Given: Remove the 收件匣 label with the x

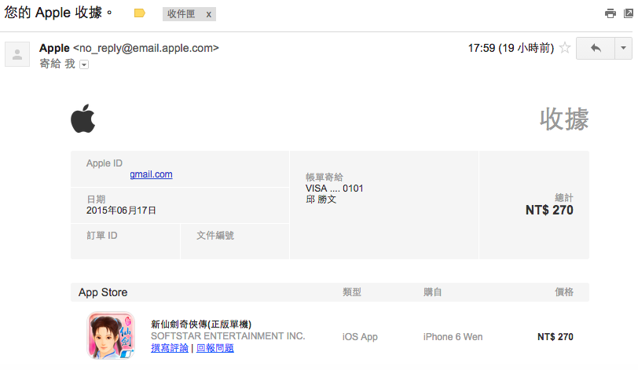Looking at the screenshot, I should [x=208, y=14].
